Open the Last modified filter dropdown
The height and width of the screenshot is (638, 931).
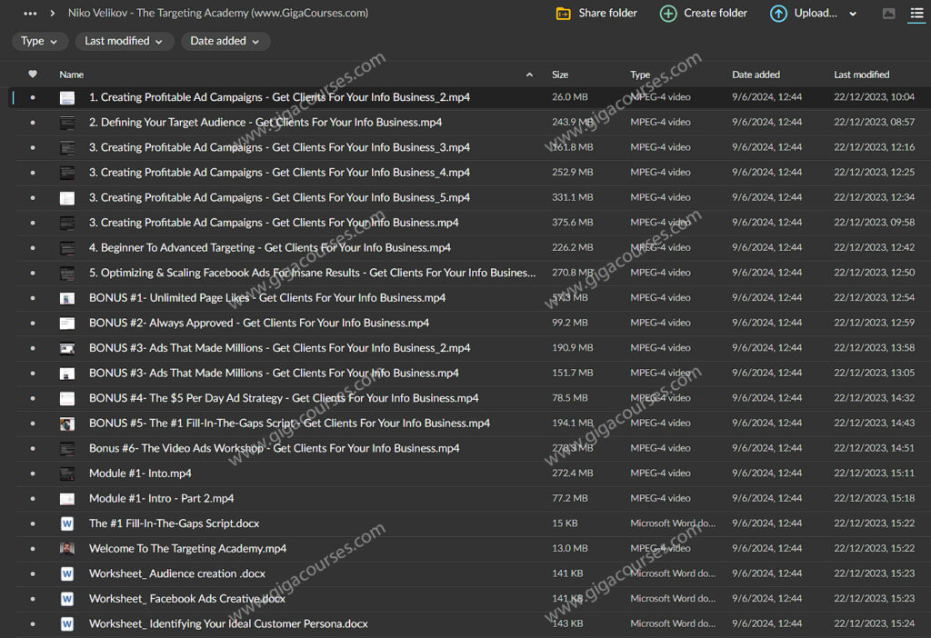[124, 41]
